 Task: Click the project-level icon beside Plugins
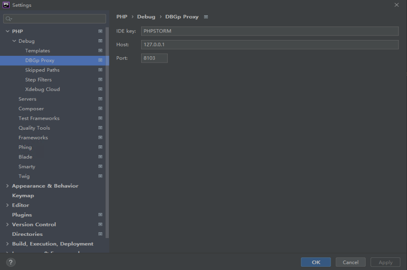(x=100, y=215)
